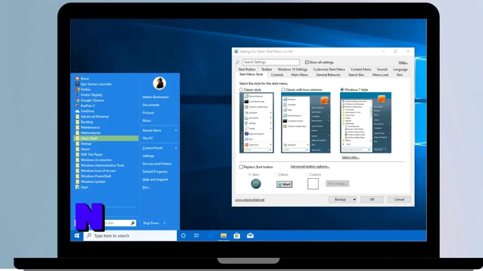This screenshot has height=271, width=483.
Task: Open the General Behavior tab
Action: click(x=328, y=75)
